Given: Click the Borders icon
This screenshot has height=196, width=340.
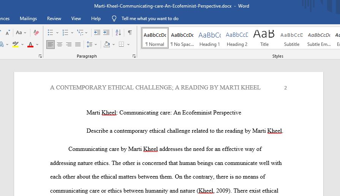Looking at the screenshot, I should [x=122, y=45].
